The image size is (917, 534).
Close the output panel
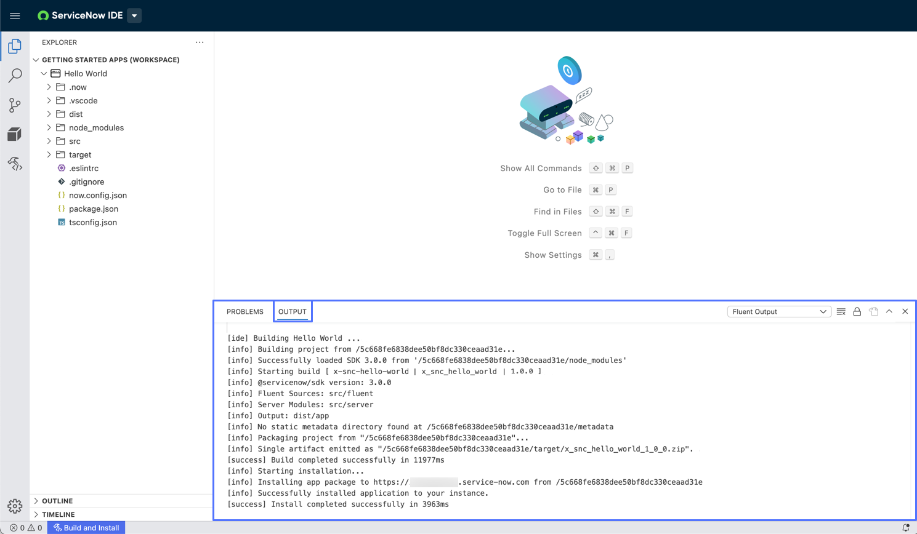[x=905, y=311]
